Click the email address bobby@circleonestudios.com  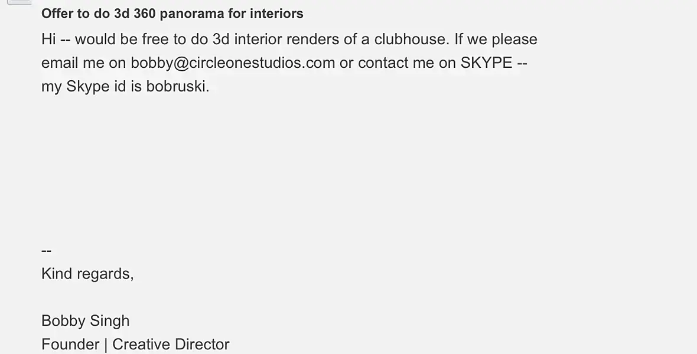click(x=233, y=63)
